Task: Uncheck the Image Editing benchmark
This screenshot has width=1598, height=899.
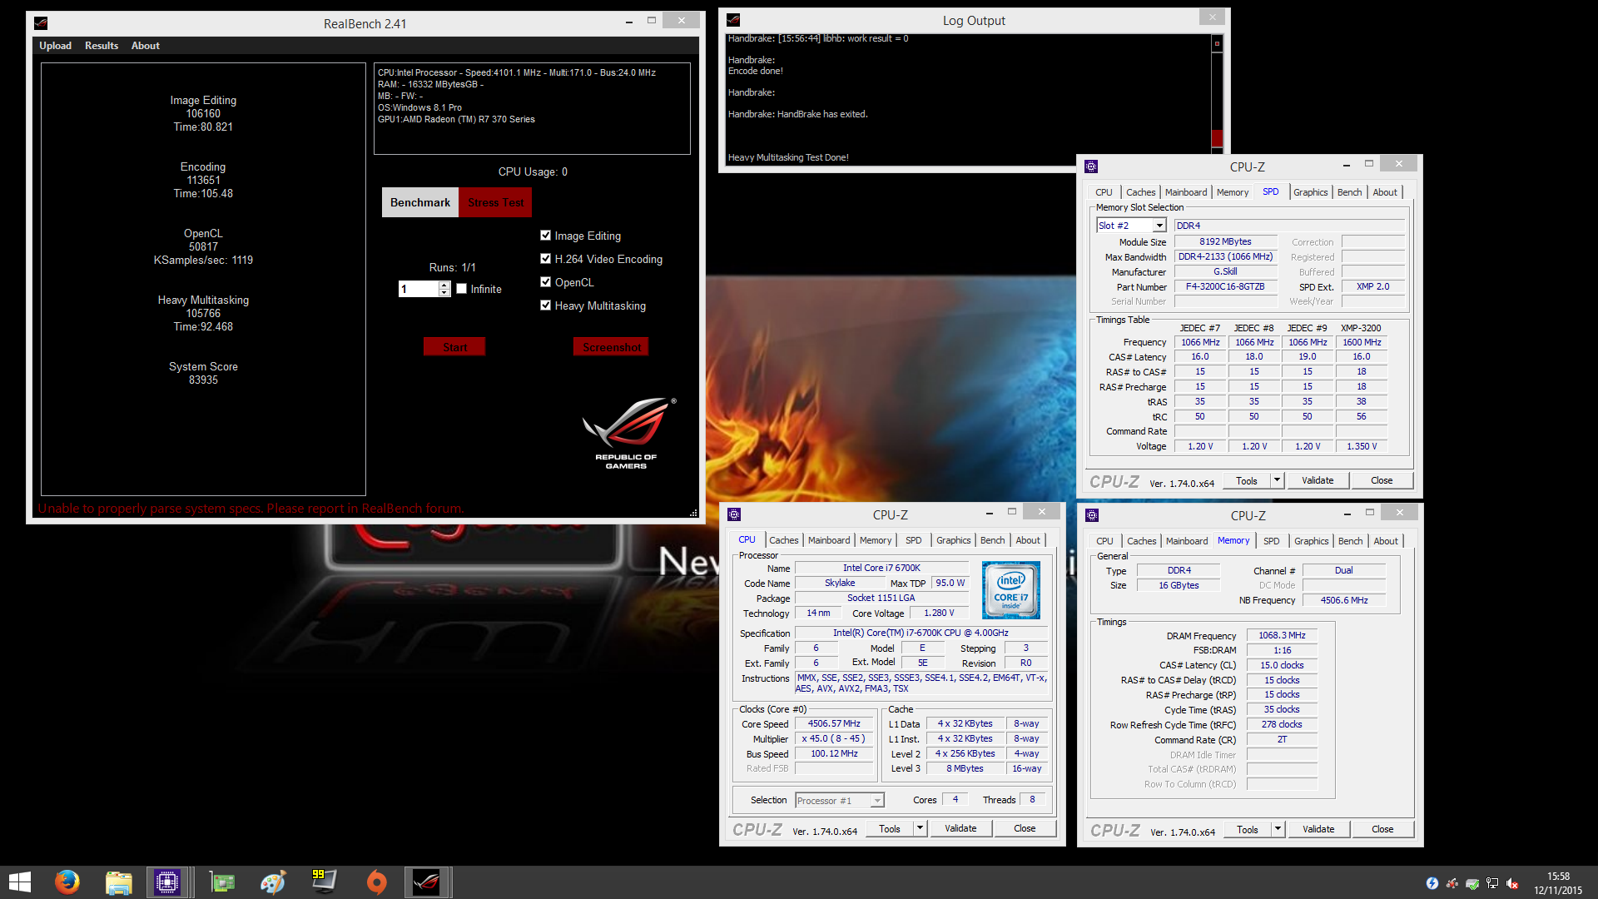Action: coord(545,236)
